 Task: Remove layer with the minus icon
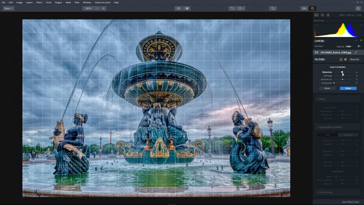pyautogui.click(x=355, y=40)
